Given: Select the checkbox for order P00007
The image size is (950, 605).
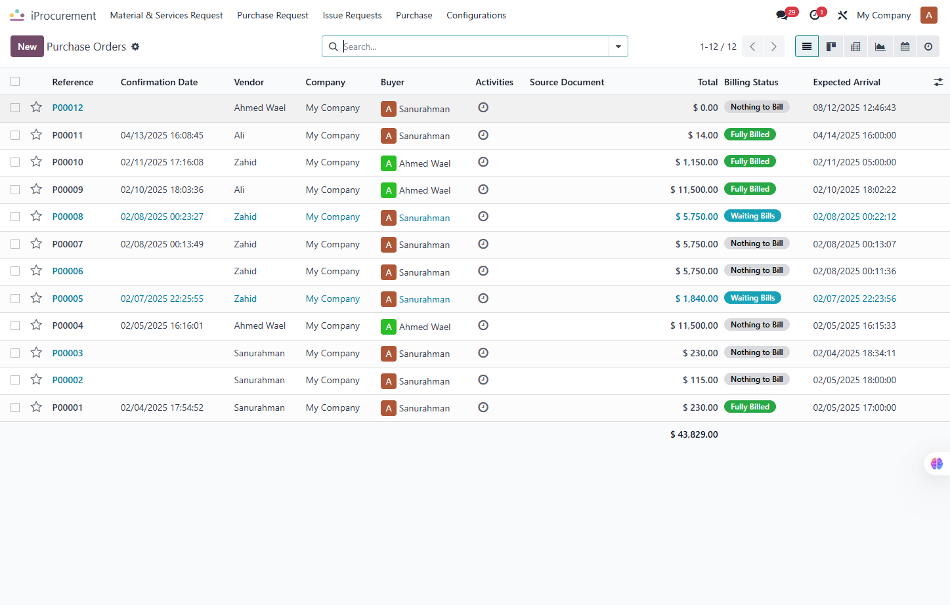Looking at the screenshot, I should click(15, 244).
